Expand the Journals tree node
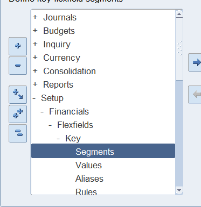 (35, 17)
